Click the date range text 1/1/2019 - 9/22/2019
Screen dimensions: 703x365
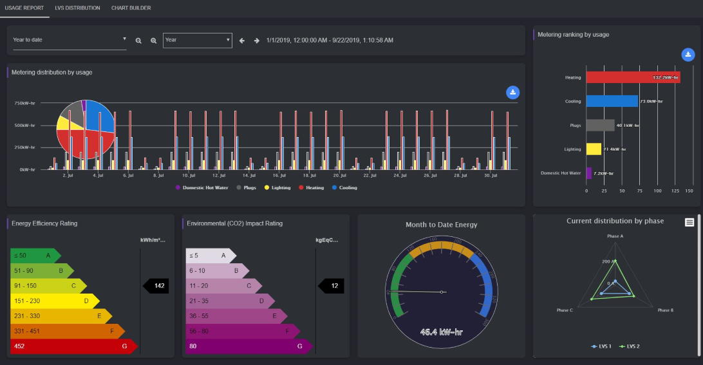coord(330,41)
